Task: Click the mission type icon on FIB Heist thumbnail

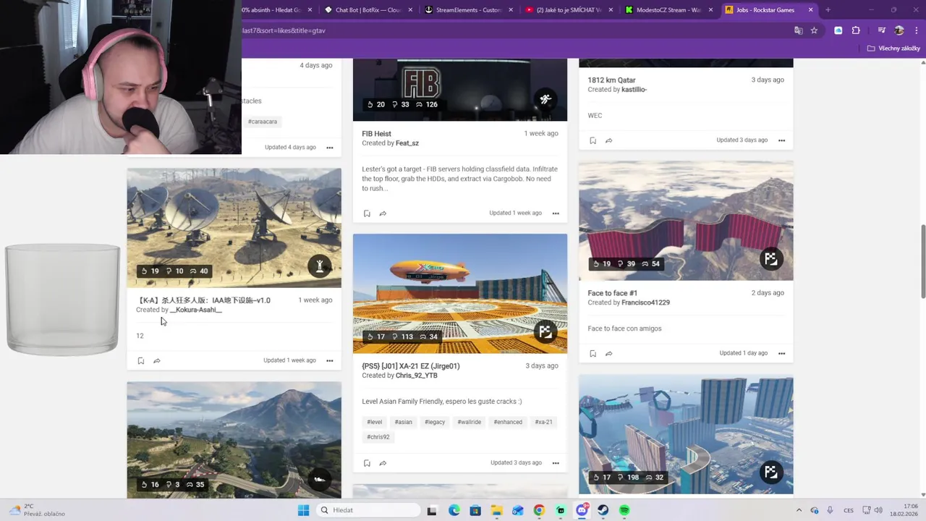Action: (545, 99)
